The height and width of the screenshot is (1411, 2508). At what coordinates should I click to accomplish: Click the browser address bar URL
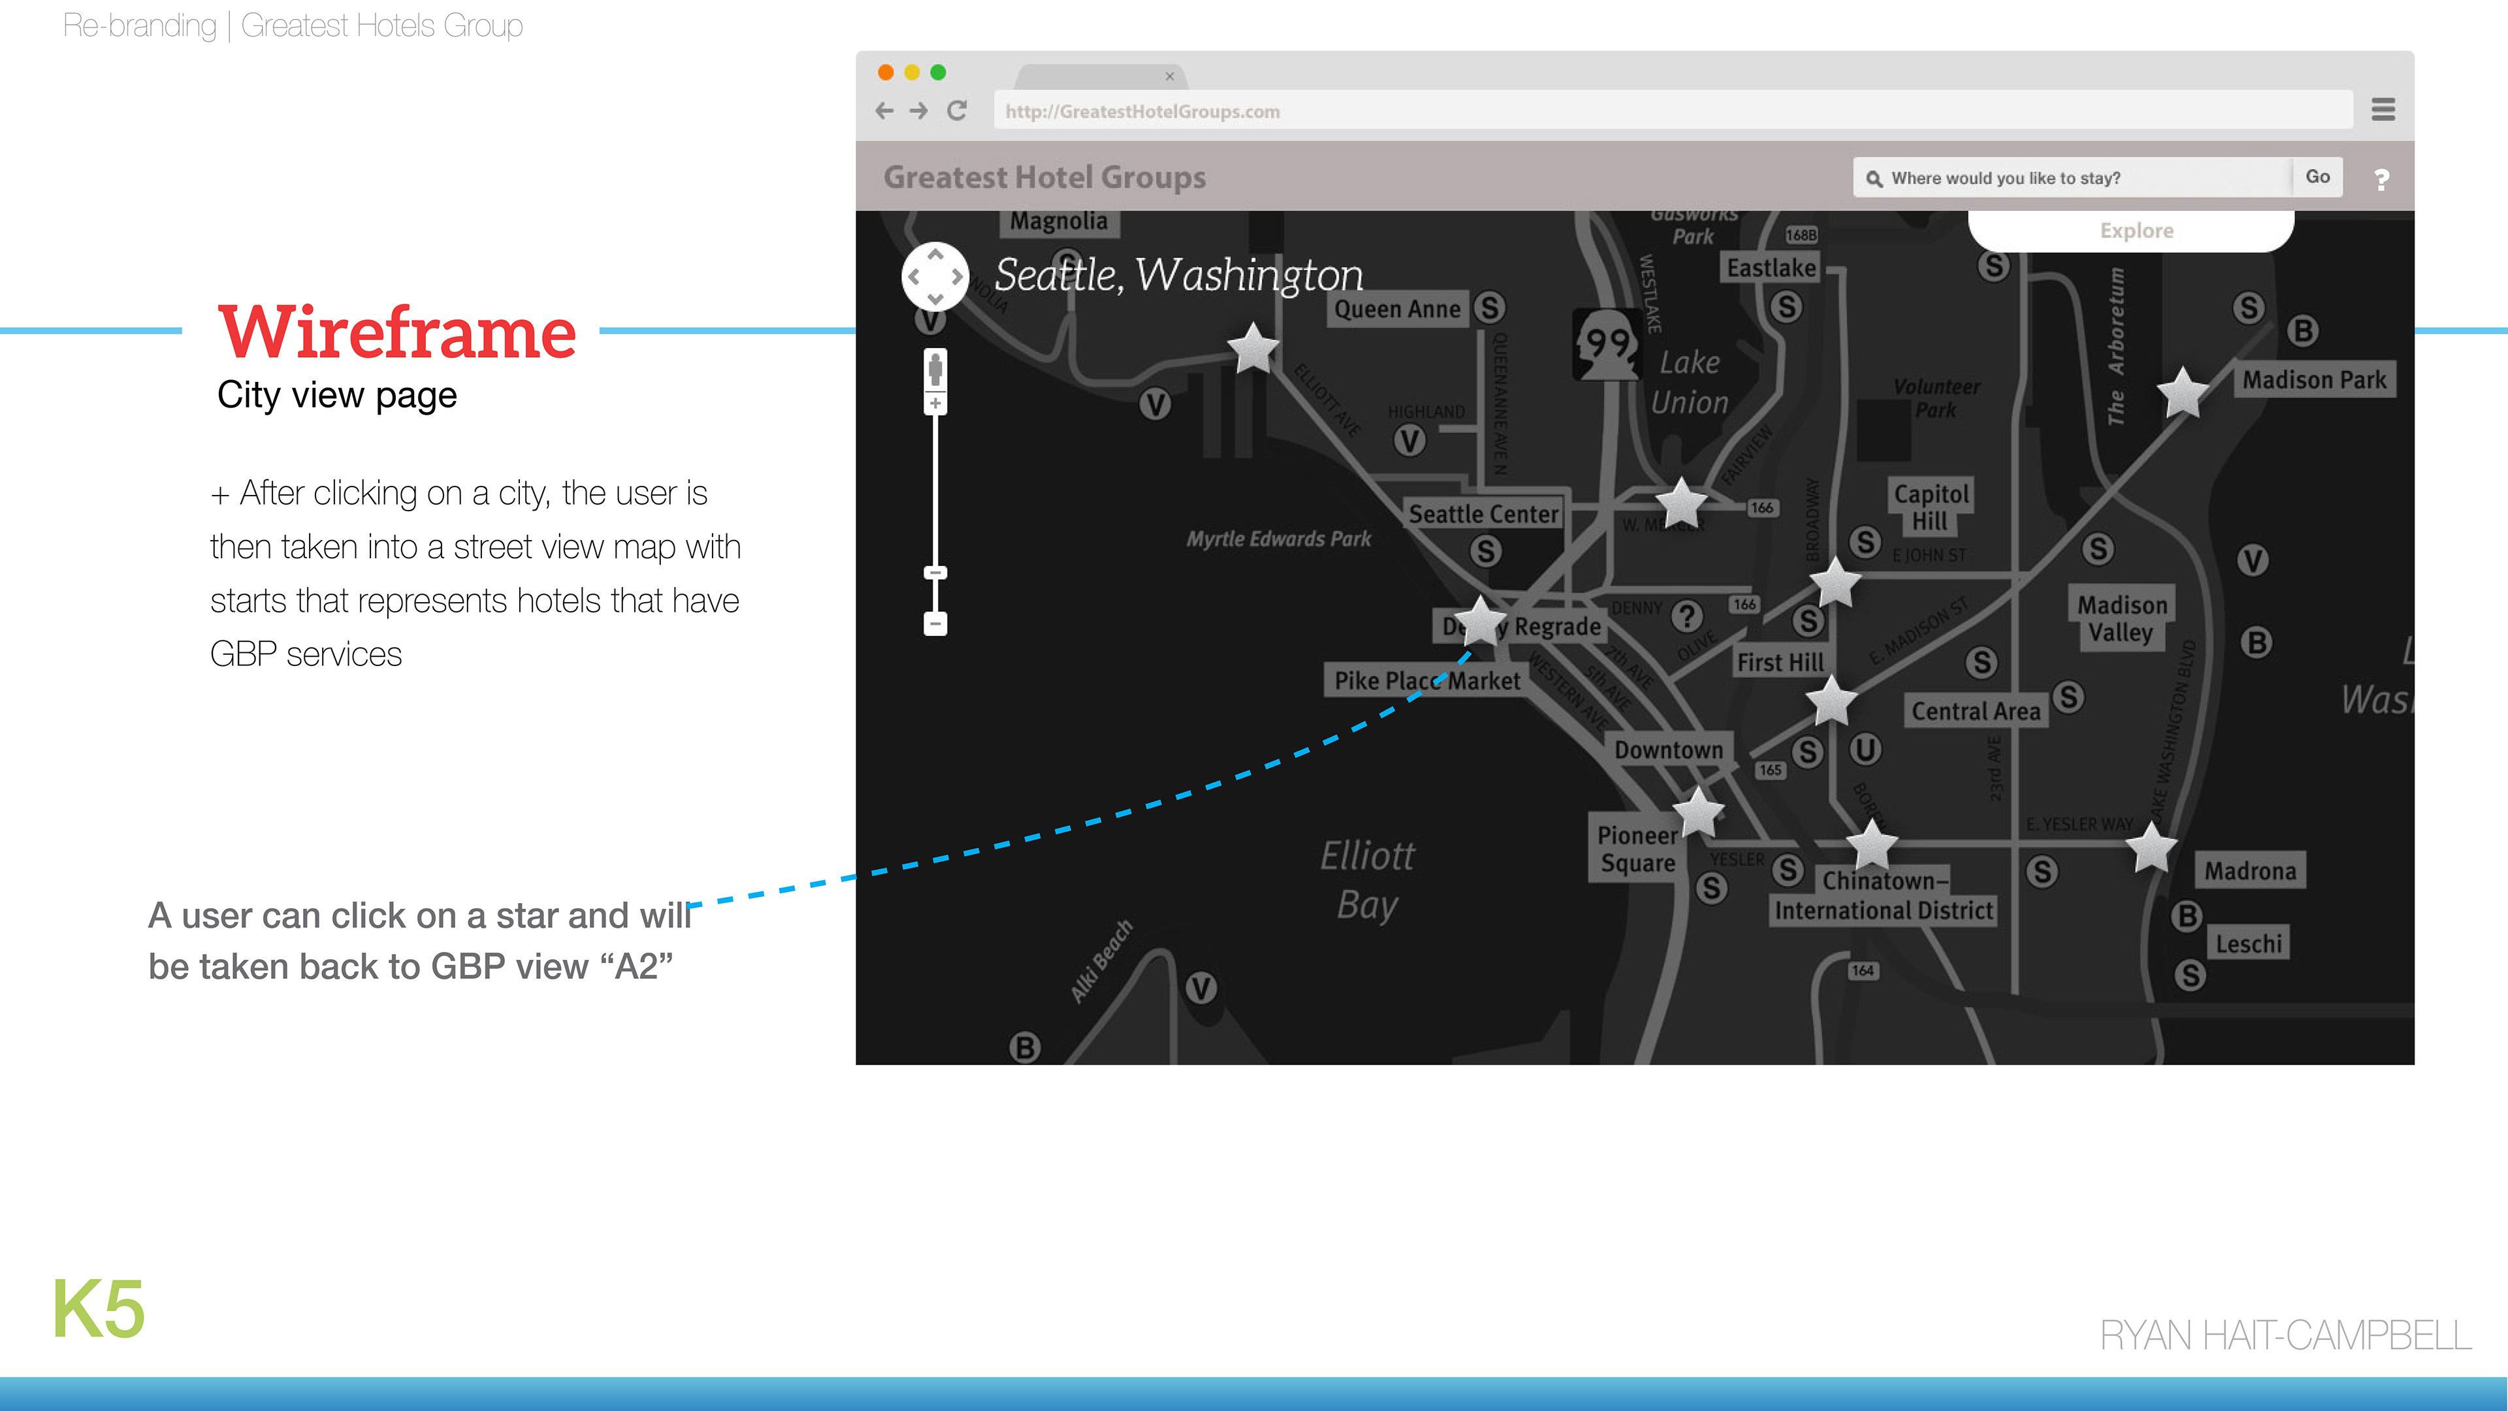coord(1142,111)
